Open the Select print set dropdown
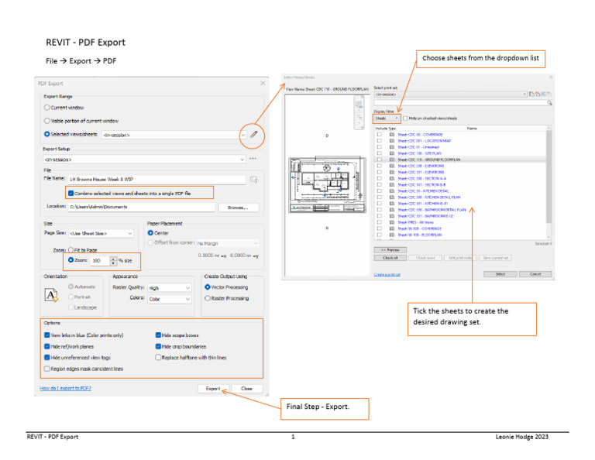The image size is (595, 460). tap(450, 94)
